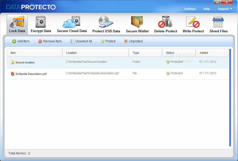This screenshot has height=161, width=238.
Task: Click the File type cell
Action: tap(135, 73)
